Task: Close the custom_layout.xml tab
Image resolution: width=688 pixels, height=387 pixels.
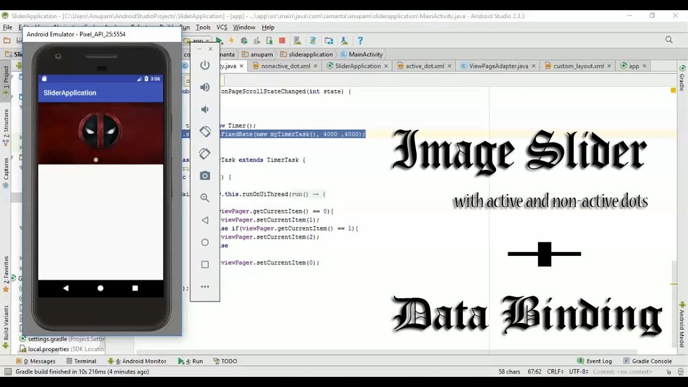Action: click(x=609, y=66)
